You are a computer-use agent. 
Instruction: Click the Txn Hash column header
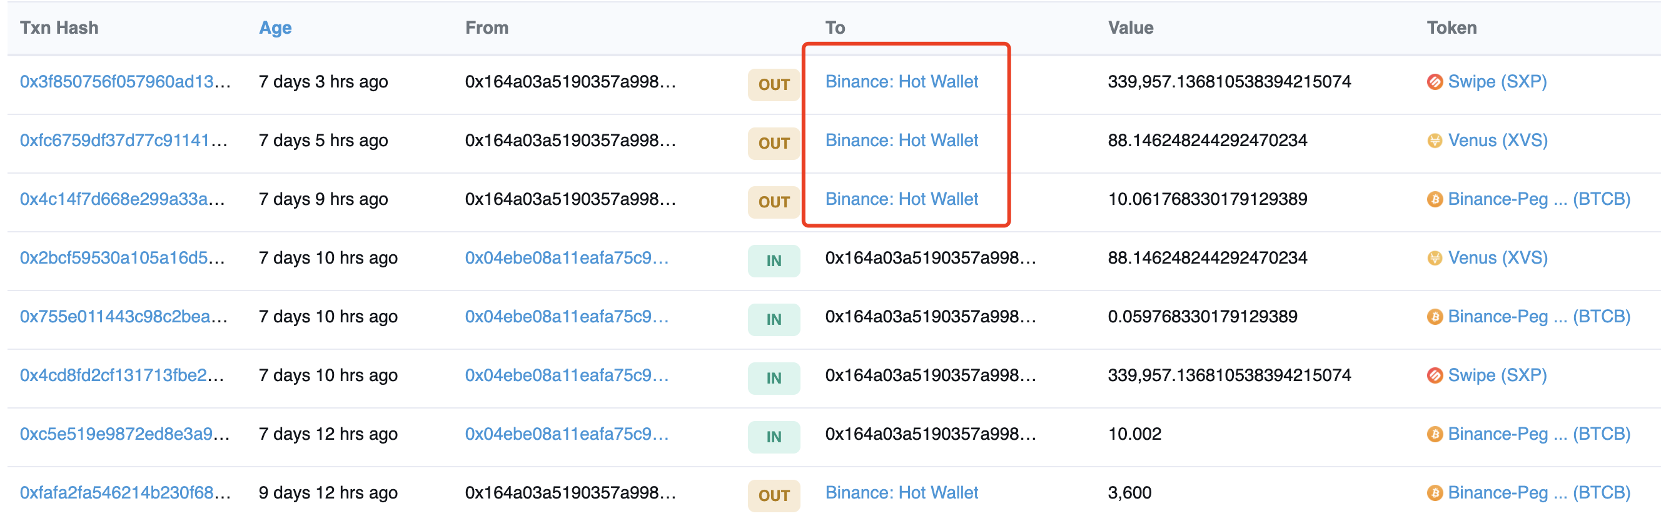point(59,27)
